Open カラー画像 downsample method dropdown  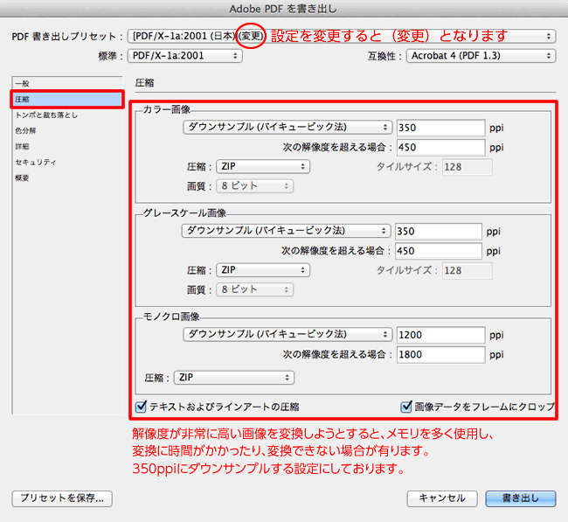(x=287, y=128)
